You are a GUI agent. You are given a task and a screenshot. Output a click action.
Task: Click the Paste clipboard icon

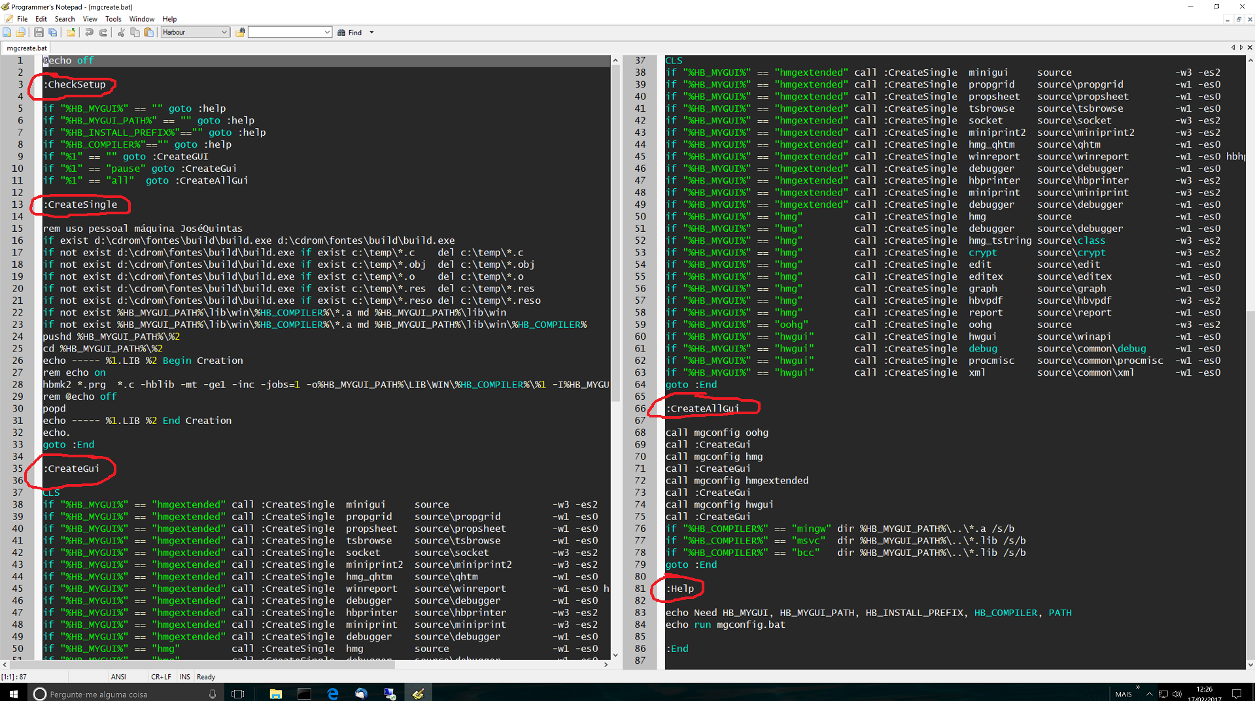coord(149,32)
